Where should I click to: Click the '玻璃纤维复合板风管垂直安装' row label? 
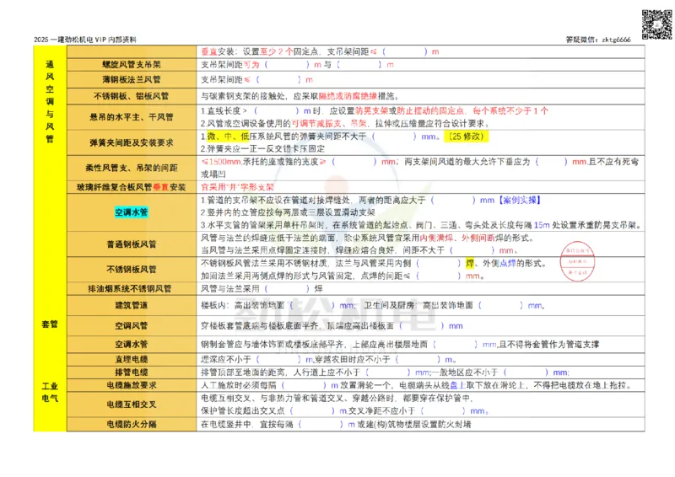(x=132, y=187)
